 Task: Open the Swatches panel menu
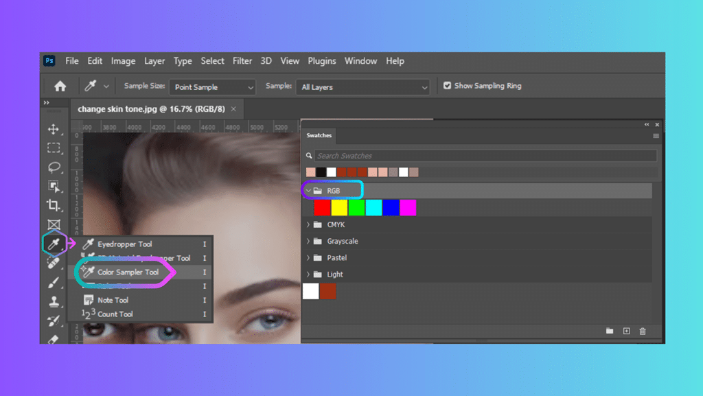click(656, 136)
